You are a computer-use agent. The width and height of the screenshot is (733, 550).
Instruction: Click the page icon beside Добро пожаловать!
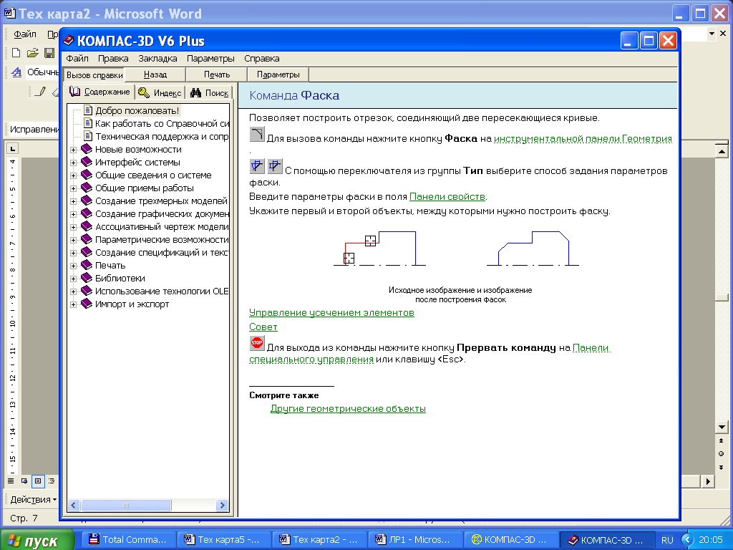(88, 110)
